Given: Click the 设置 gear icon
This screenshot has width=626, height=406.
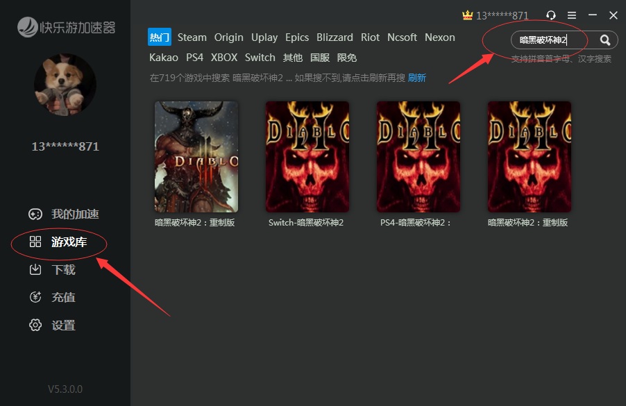Looking at the screenshot, I should (35, 325).
